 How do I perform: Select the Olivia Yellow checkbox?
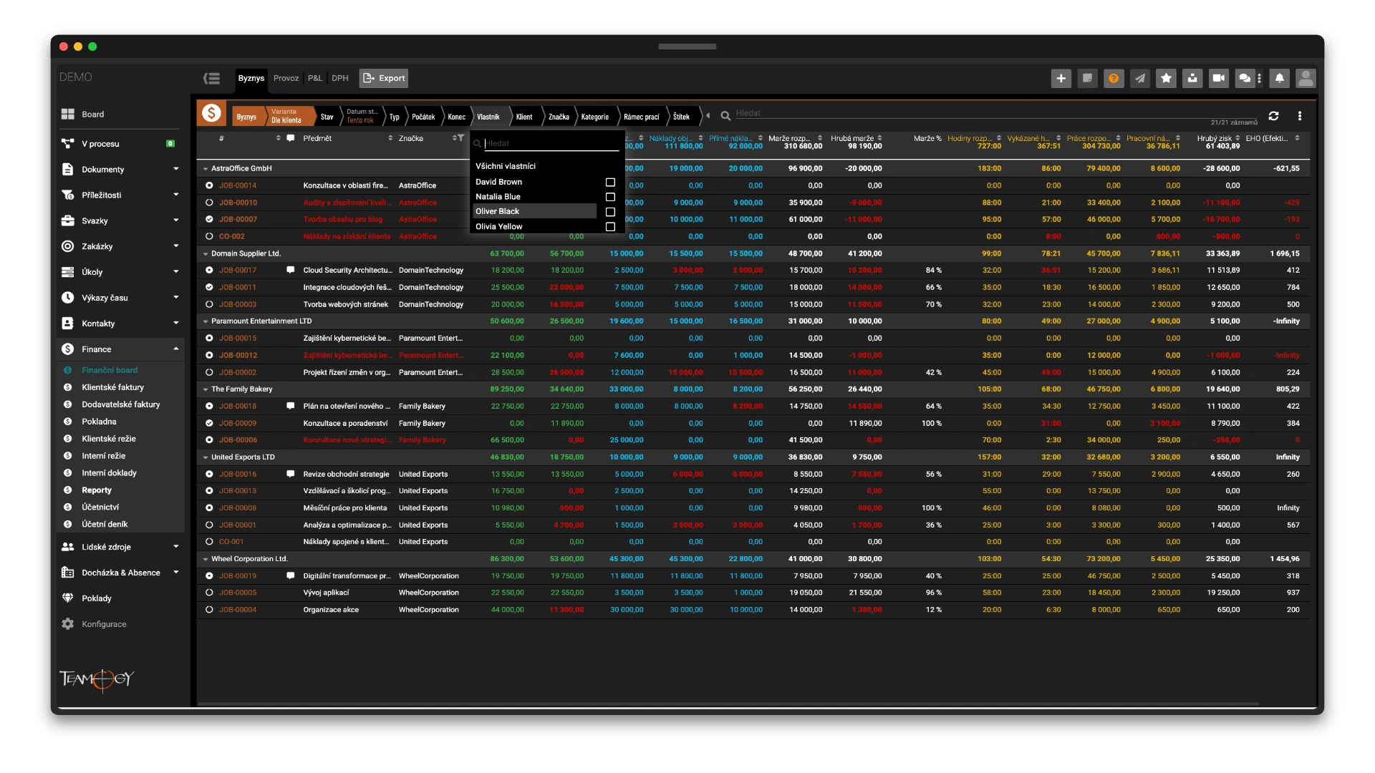click(x=610, y=227)
